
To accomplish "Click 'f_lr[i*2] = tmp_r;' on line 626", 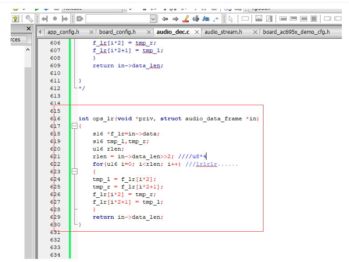I will tap(124, 194).
